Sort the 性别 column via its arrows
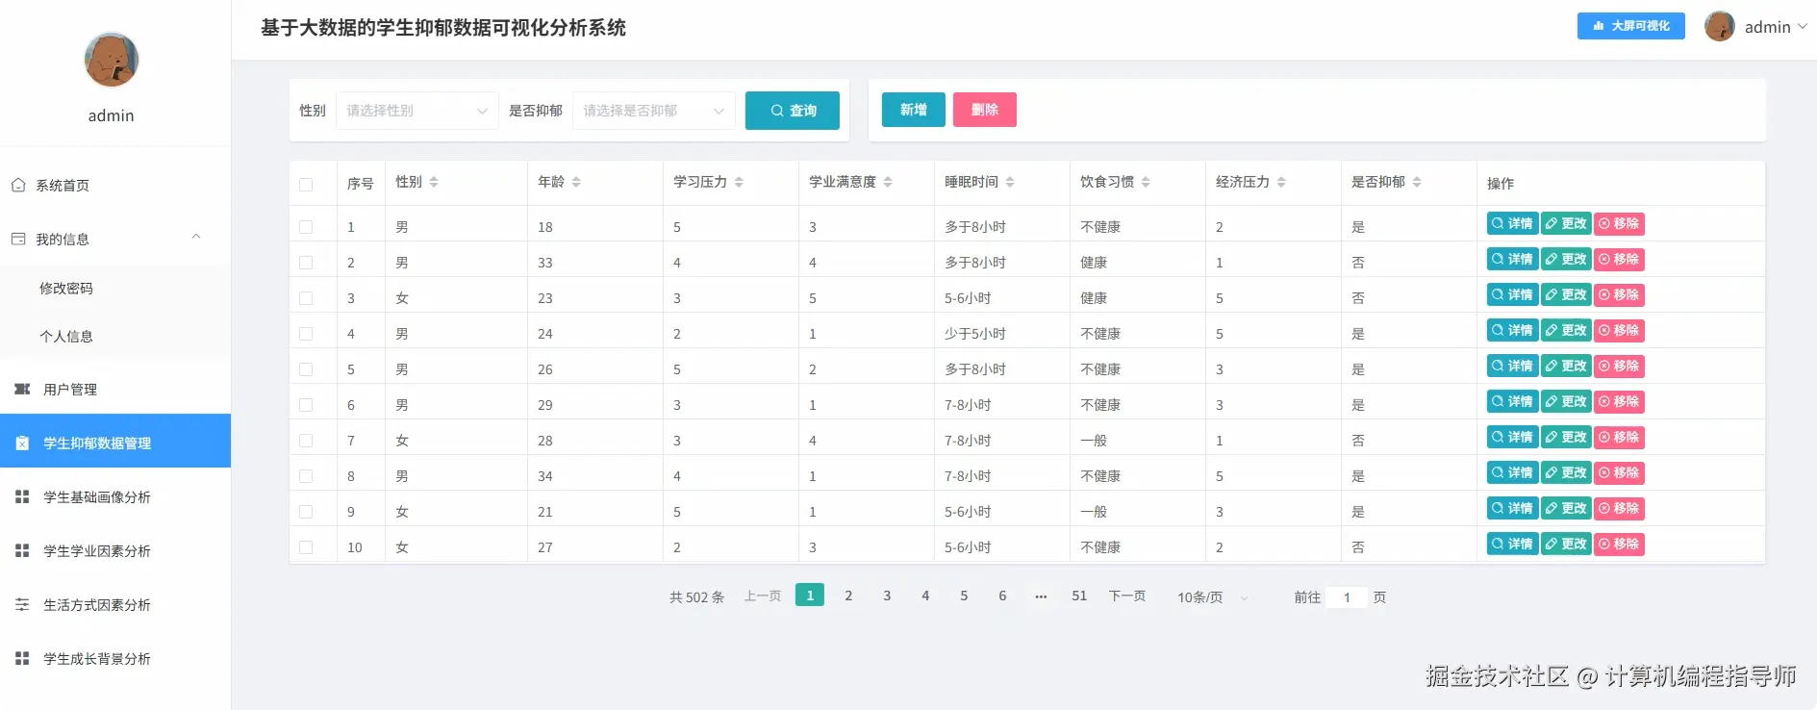This screenshot has height=710, width=1817. 434,182
